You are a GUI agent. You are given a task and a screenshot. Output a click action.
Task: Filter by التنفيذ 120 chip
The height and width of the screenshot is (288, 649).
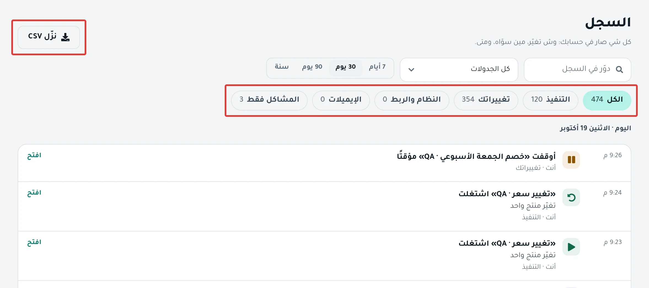550,100
